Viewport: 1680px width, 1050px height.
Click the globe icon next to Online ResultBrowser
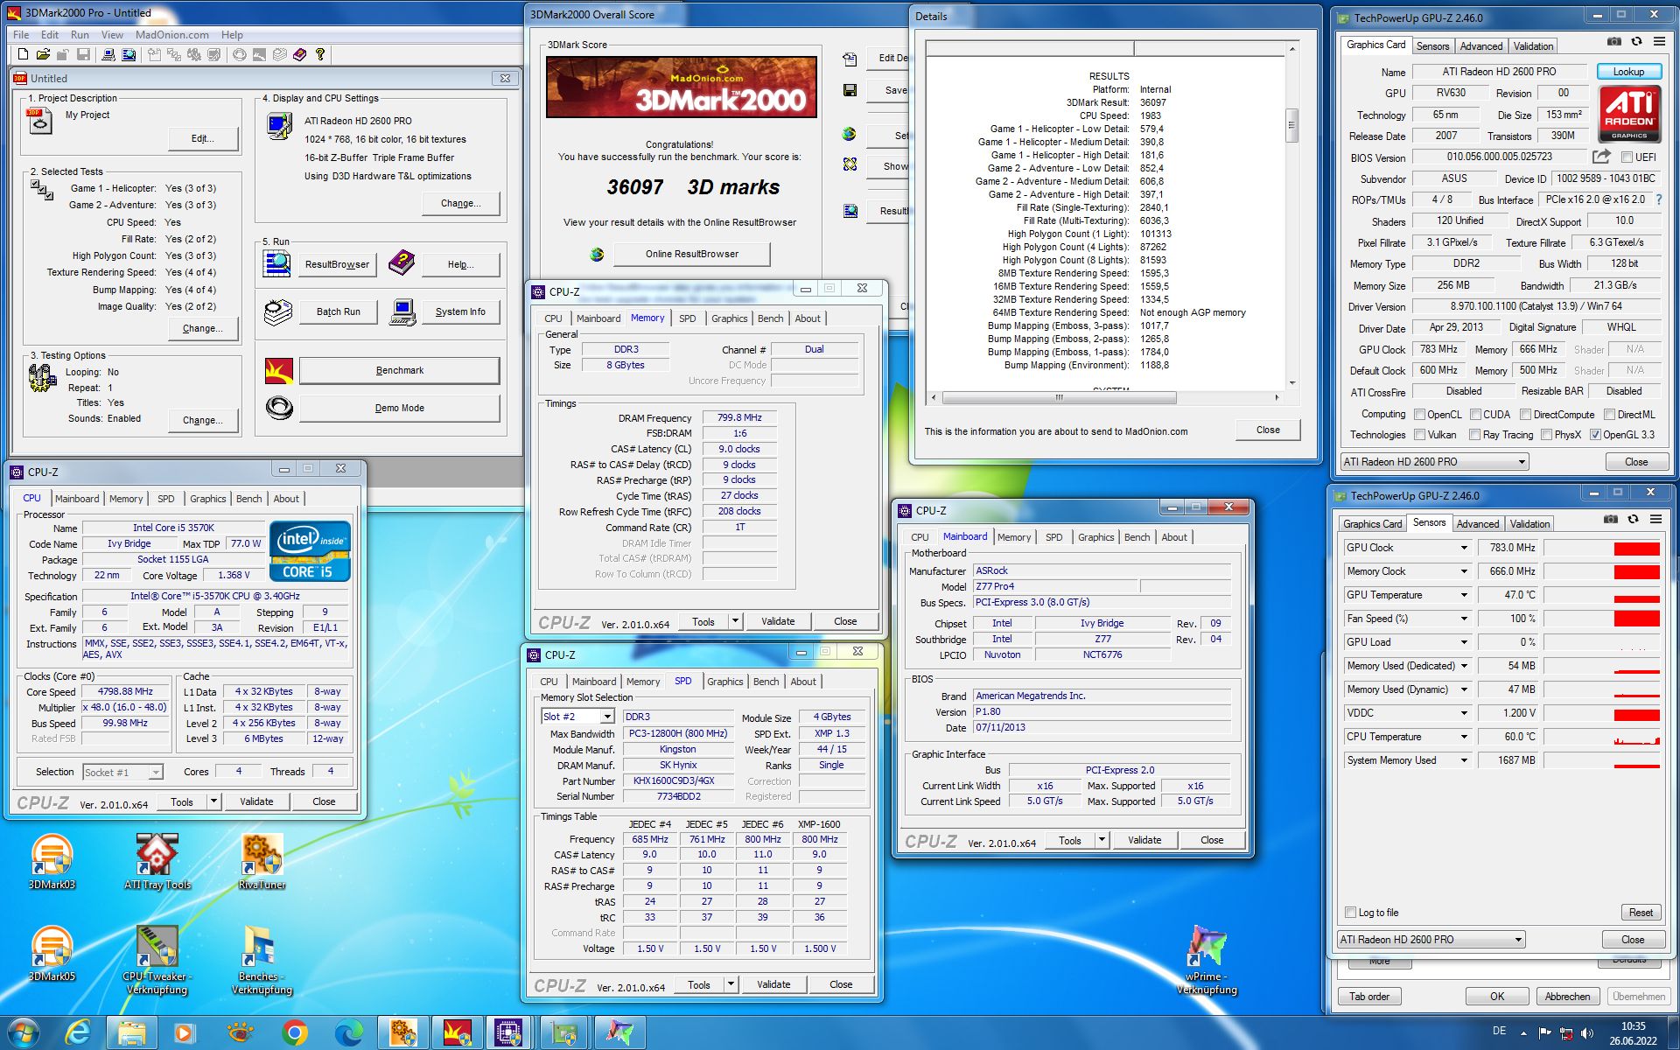tap(597, 255)
